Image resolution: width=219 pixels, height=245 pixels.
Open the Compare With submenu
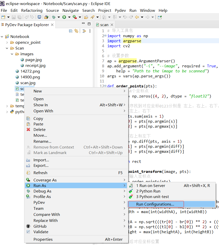pyautogui.click(x=76, y=215)
